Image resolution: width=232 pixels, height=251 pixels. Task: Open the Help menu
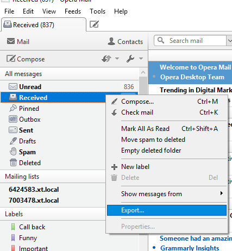(x=121, y=11)
